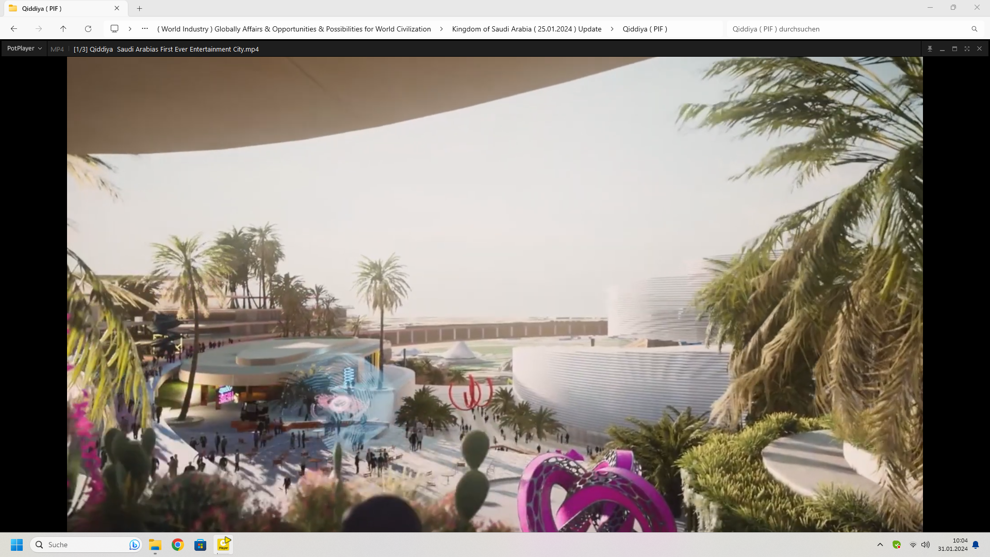Screen dimensions: 990x557
Task: Go back in File Explorer
Action: (14, 29)
